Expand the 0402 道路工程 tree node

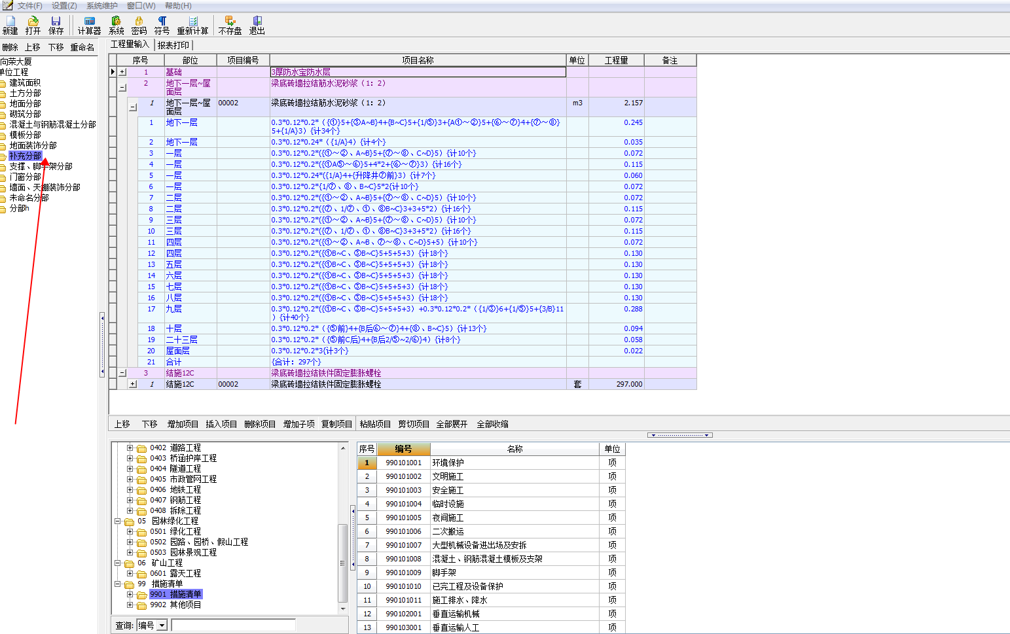pyautogui.click(x=130, y=448)
